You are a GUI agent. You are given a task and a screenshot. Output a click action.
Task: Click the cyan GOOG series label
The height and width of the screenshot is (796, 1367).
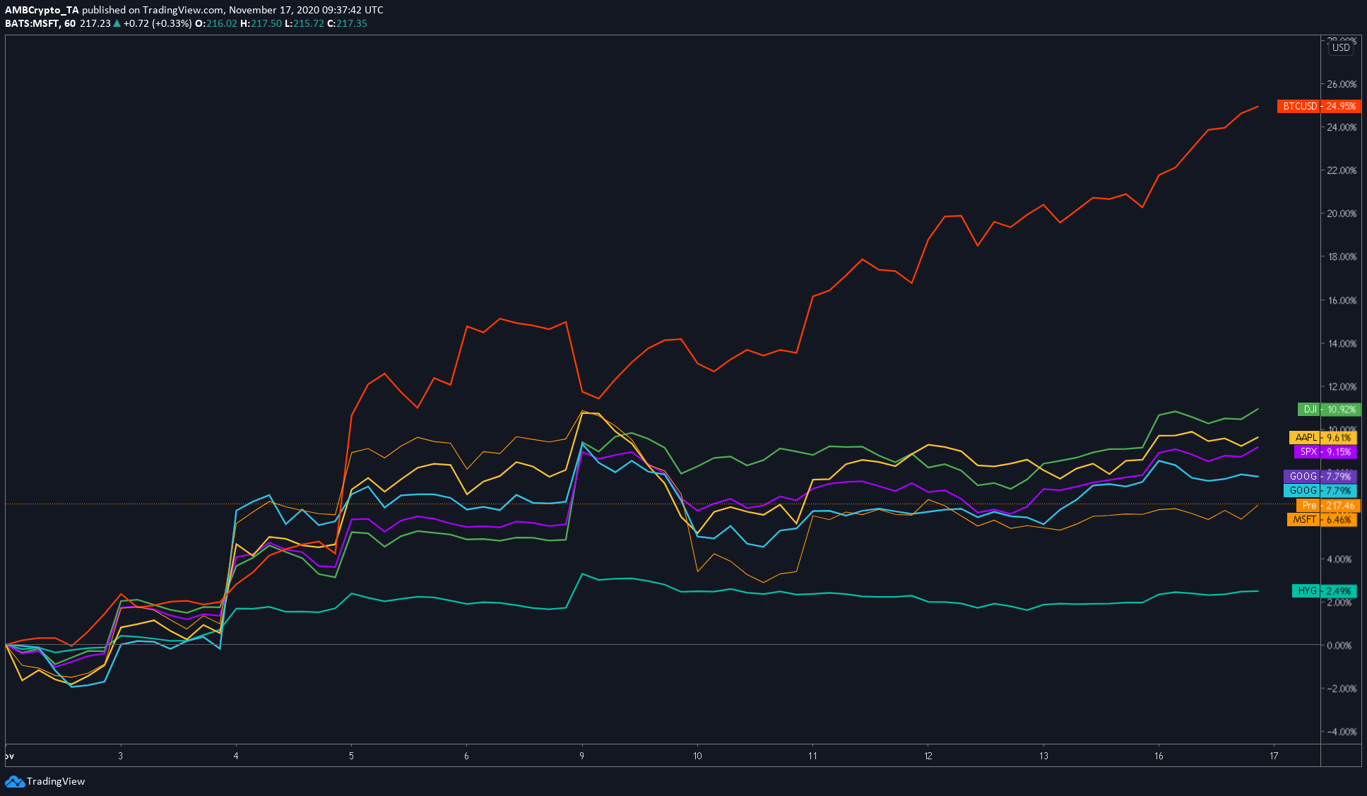coord(1302,491)
